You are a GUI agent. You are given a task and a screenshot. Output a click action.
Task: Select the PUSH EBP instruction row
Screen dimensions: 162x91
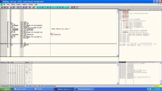24,22
